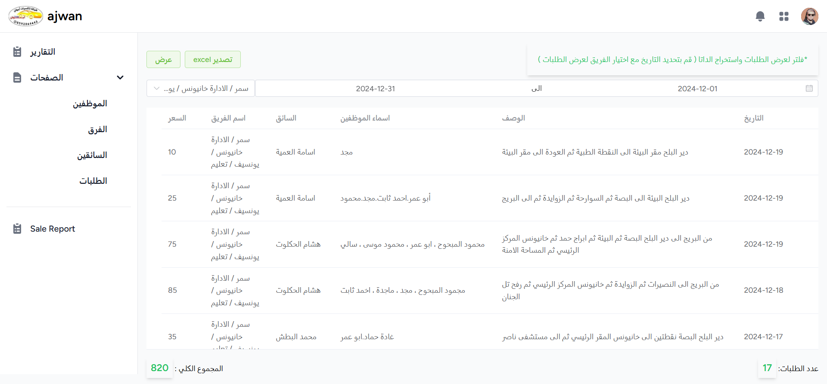Viewport: 827px width, 384px height.
Task: Open the user profile avatar
Action: 809,16
